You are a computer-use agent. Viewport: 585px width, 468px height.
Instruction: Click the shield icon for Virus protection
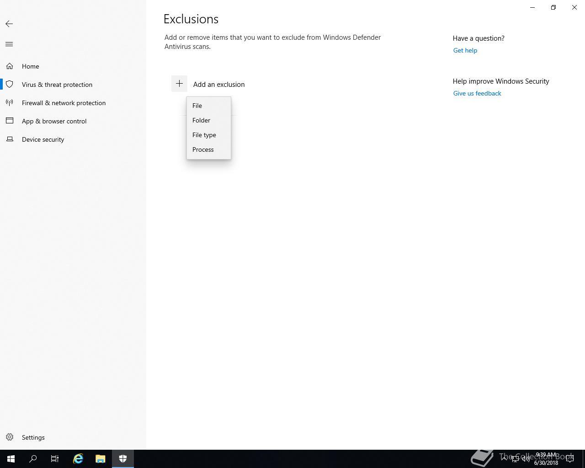(10, 85)
